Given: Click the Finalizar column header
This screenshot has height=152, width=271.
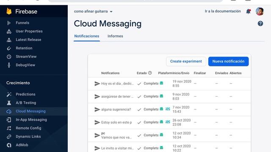Looking at the screenshot, I should point(200,73).
